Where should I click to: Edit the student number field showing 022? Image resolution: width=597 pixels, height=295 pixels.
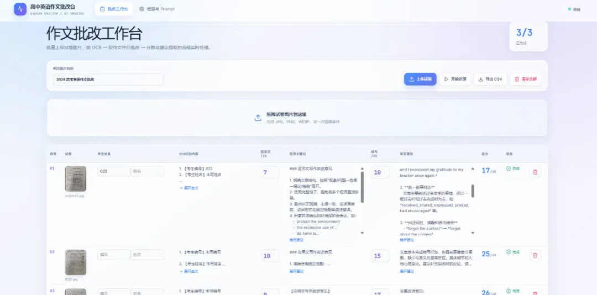[114, 171]
